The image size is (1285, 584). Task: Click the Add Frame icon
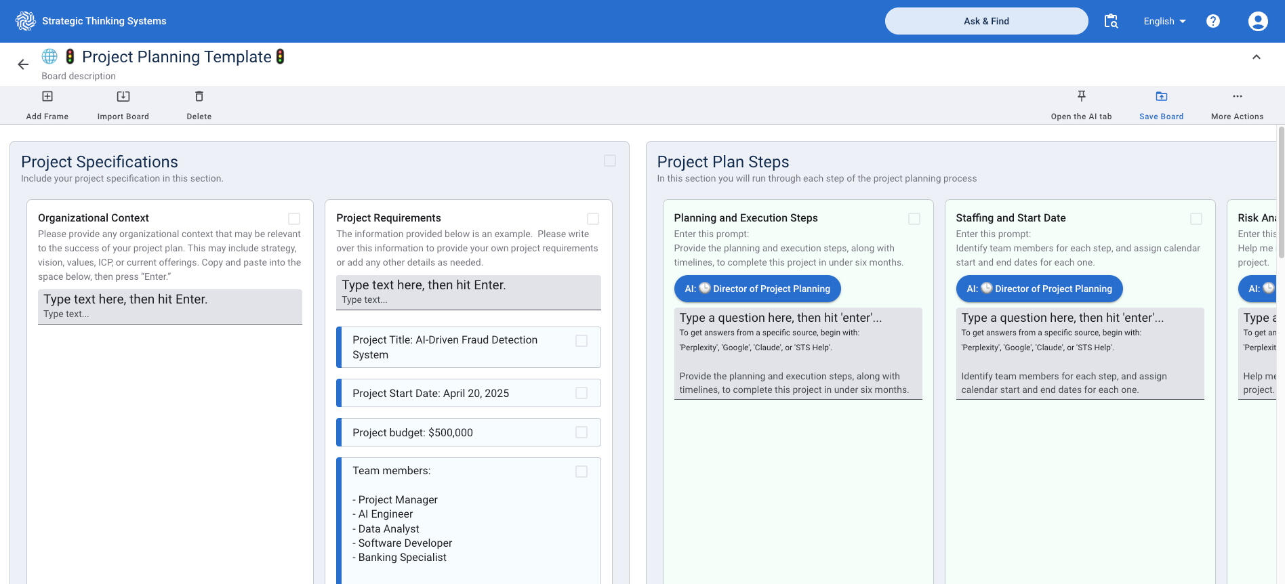(47, 96)
